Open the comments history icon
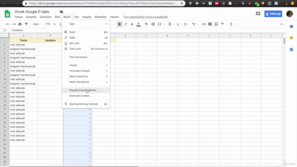Viewport: 297px width, 167px height. tap(258, 13)
